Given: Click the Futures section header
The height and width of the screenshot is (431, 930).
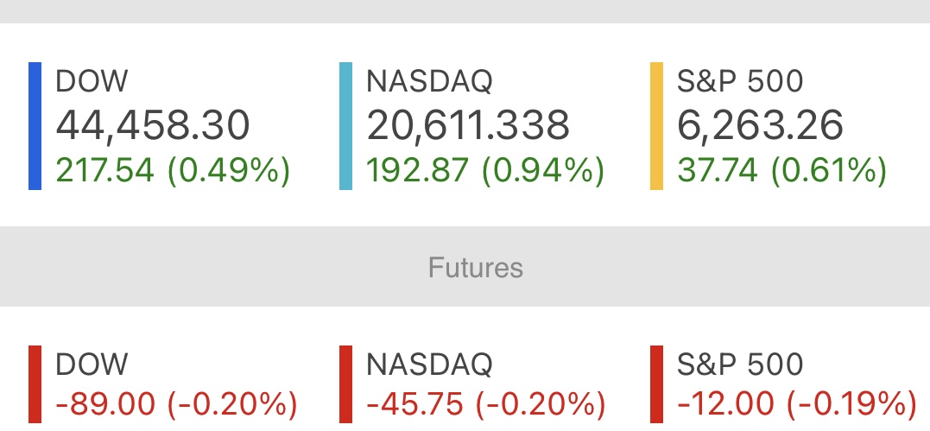Looking at the screenshot, I should click(476, 267).
